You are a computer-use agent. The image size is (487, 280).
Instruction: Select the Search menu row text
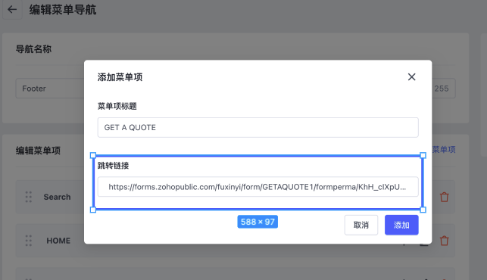click(x=57, y=197)
